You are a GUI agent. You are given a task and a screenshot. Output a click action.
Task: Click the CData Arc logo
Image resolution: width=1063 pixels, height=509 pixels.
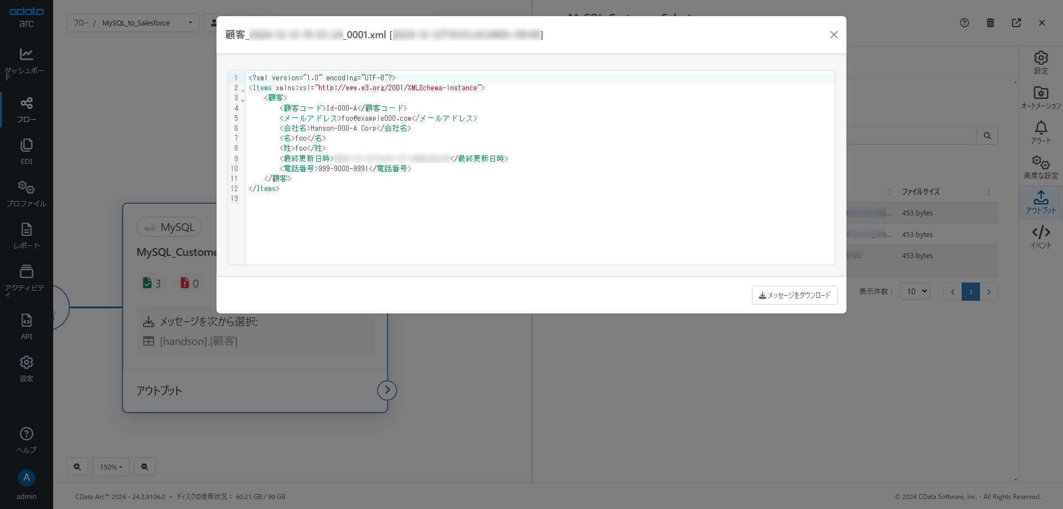click(26, 17)
